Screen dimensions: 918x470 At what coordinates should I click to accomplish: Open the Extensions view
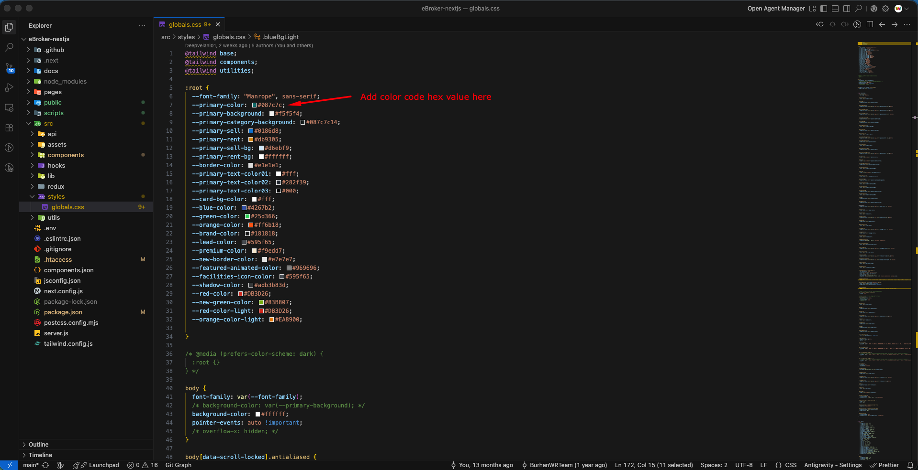tap(9, 128)
